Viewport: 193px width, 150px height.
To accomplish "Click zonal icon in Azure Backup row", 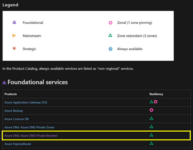I will 151,110.
